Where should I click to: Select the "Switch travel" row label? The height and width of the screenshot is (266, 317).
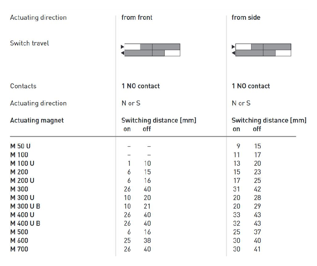coord(30,43)
